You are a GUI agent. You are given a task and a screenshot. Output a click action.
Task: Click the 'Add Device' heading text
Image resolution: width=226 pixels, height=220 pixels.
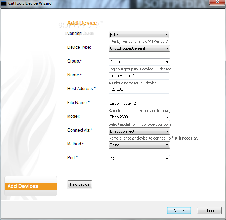[82, 23]
